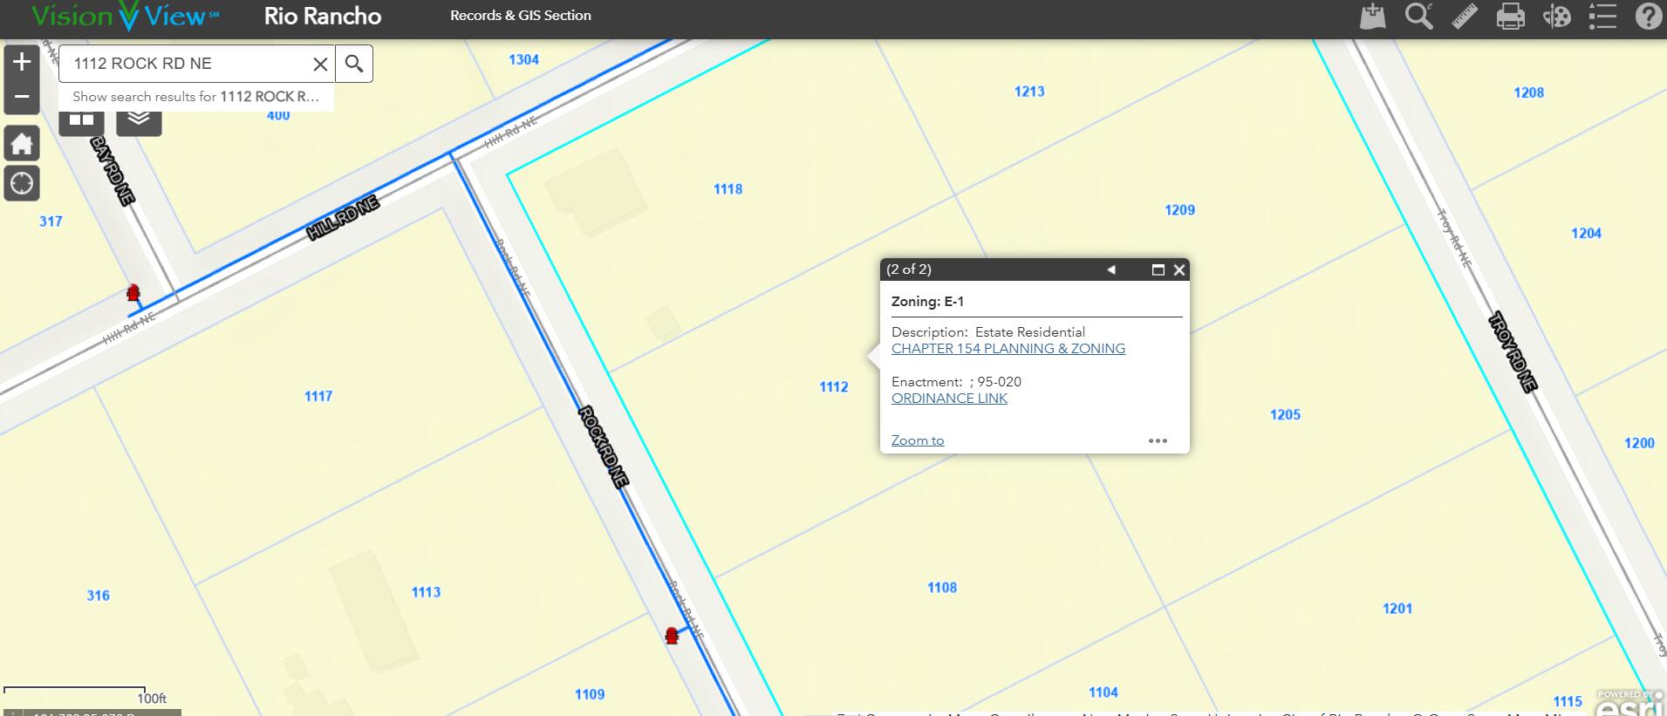Screen dimensions: 1667x716
Task: Select parcel label 1112
Action: [834, 387]
